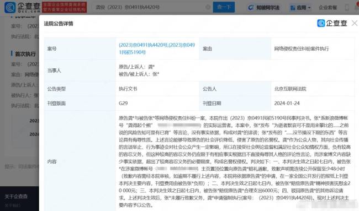Click the 当事人 row label
The height and width of the screenshot is (211, 359).
[54, 71]
